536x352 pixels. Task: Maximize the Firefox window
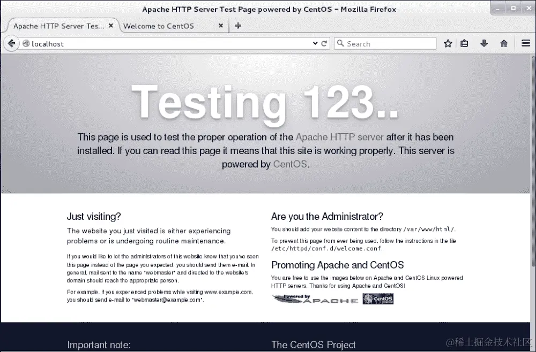pos(513,9)
